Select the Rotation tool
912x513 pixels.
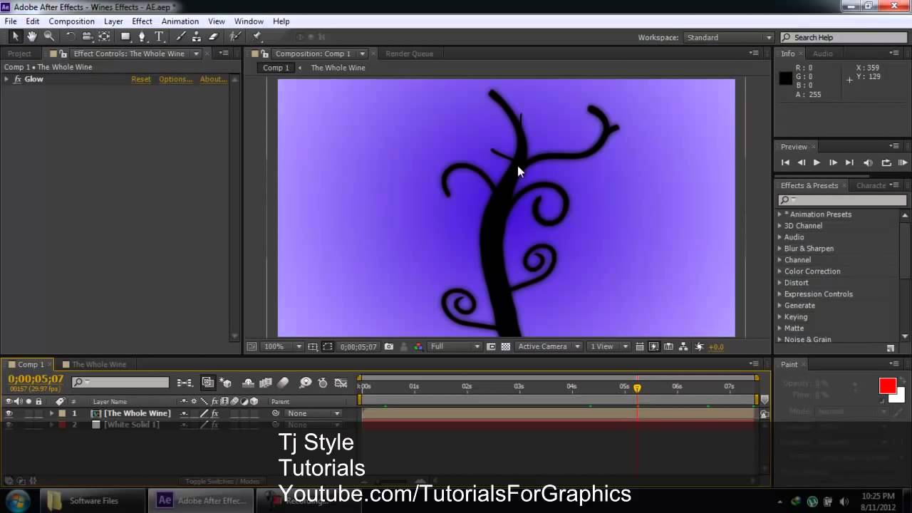click(x=71, y=36)
